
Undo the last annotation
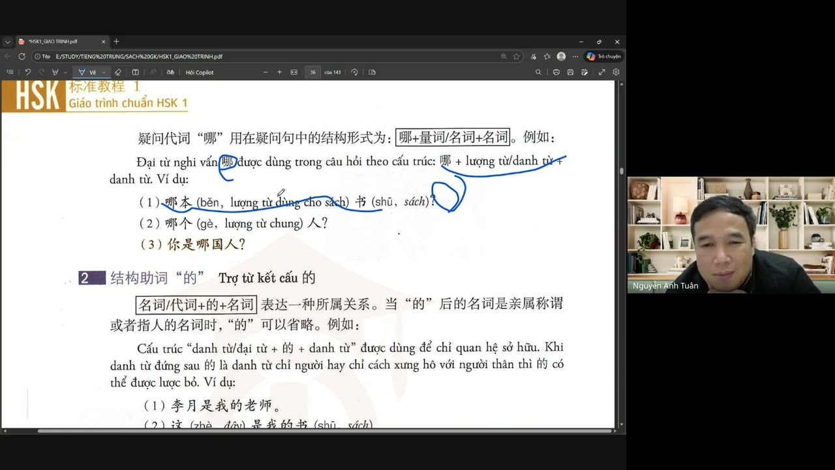pyautogui.click(x=28, y=72)
